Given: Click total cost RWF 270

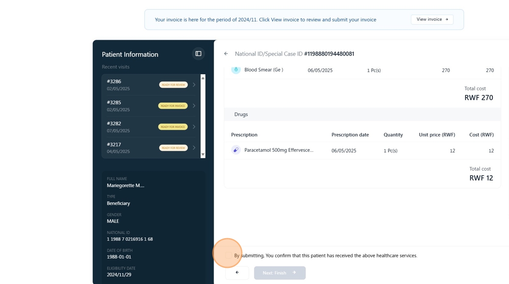Looking at the screenshot, I should 478,97.
